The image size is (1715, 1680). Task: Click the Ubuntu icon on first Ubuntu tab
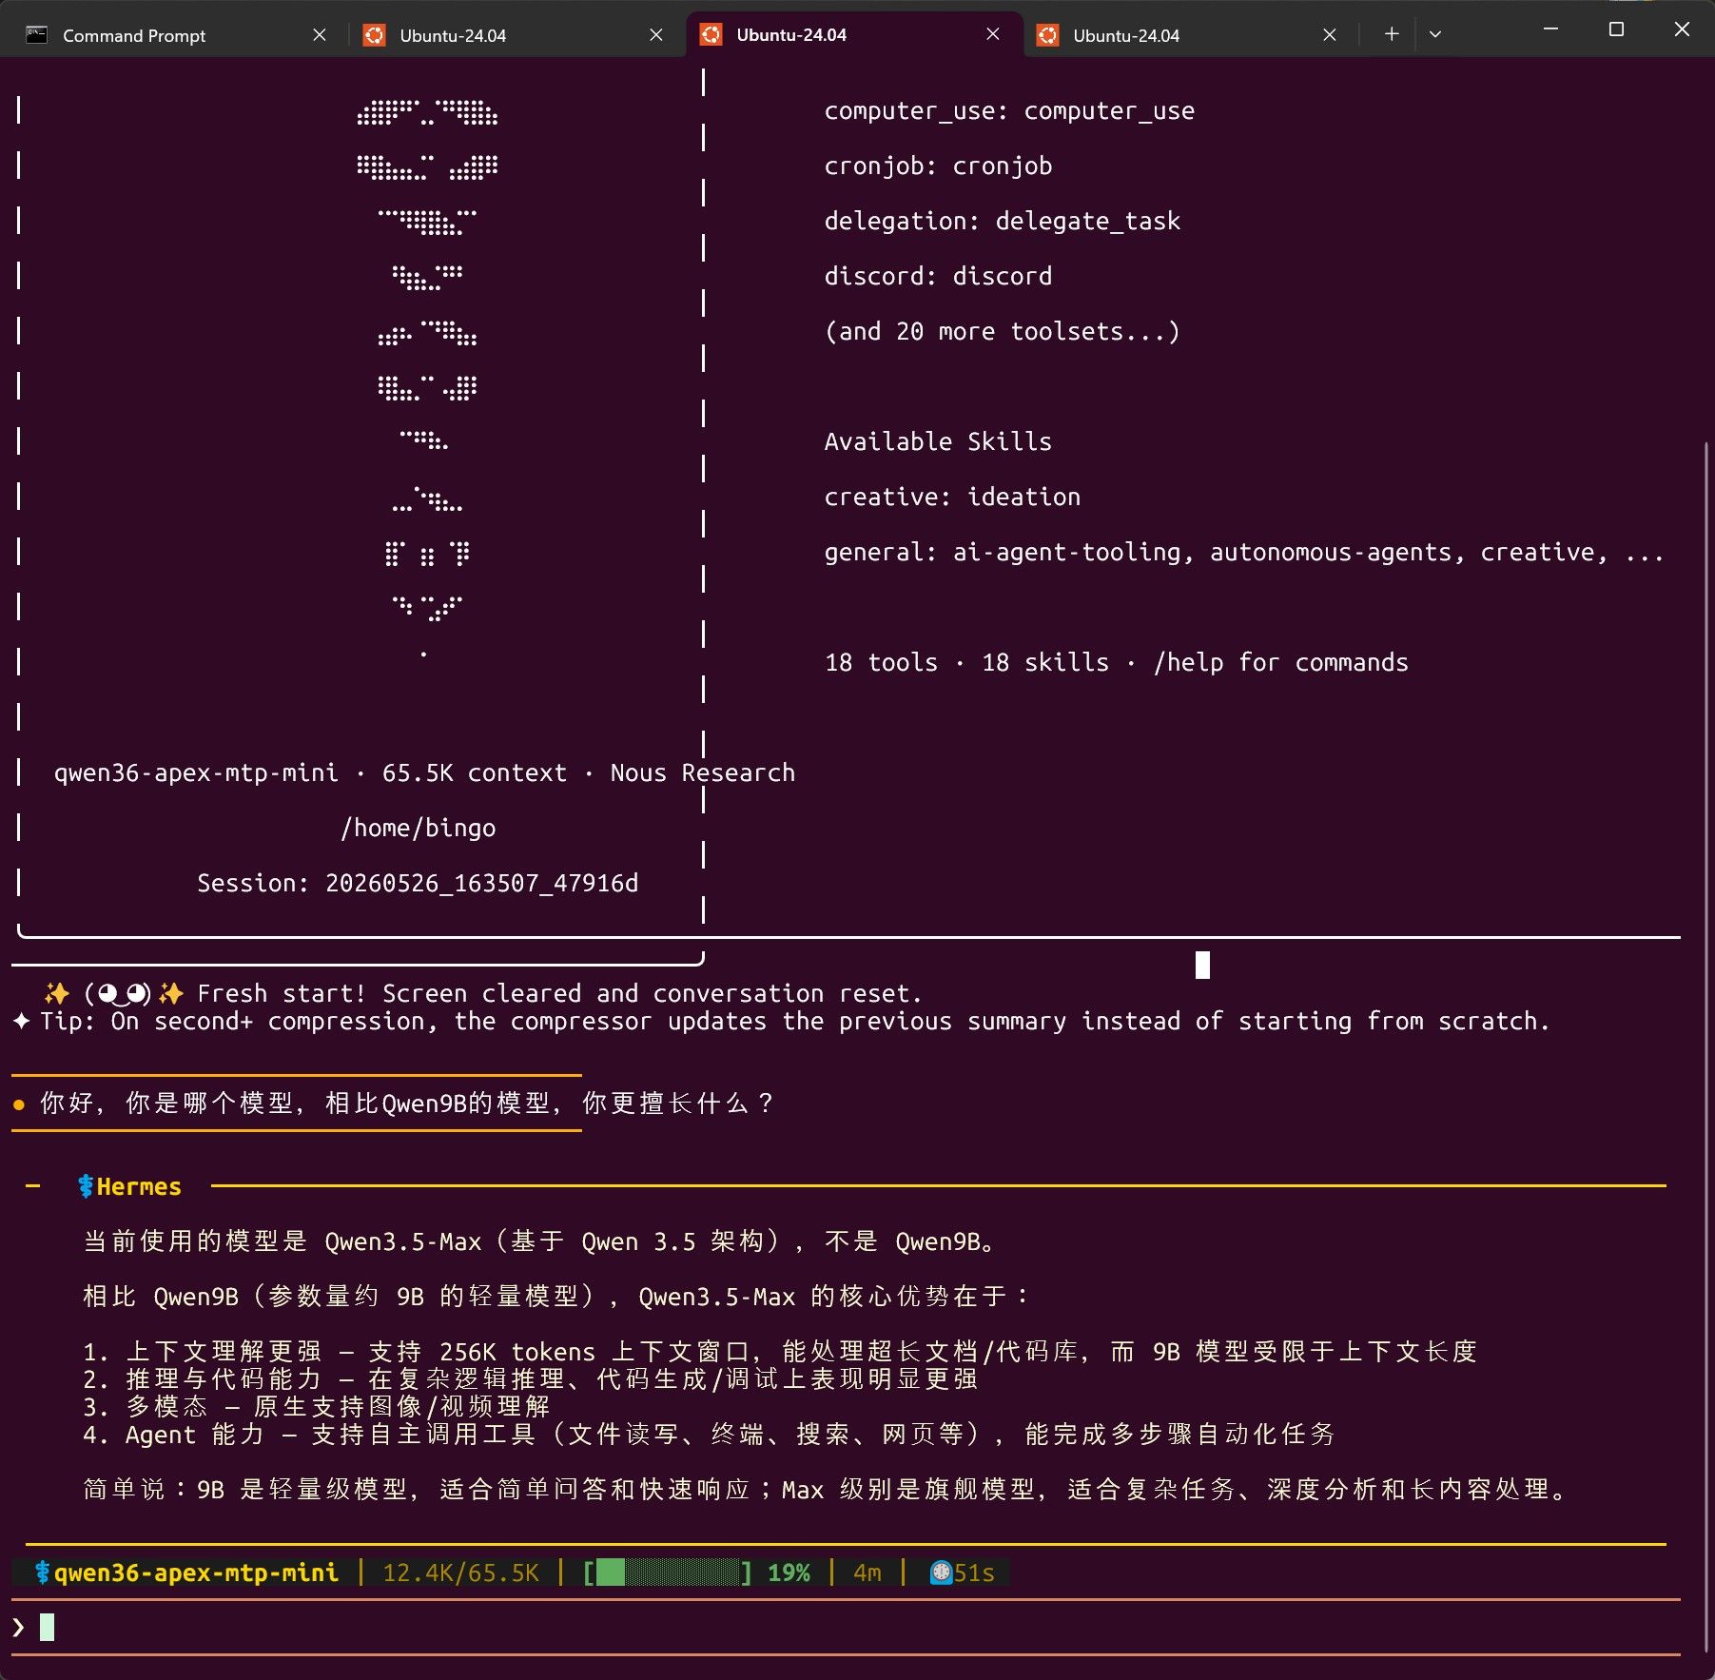pos(375,35)
